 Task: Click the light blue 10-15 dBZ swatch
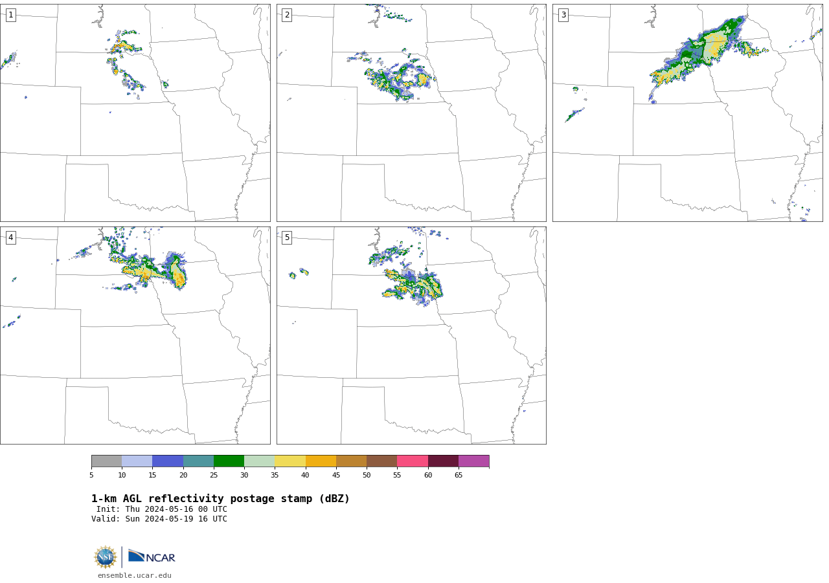137,461
